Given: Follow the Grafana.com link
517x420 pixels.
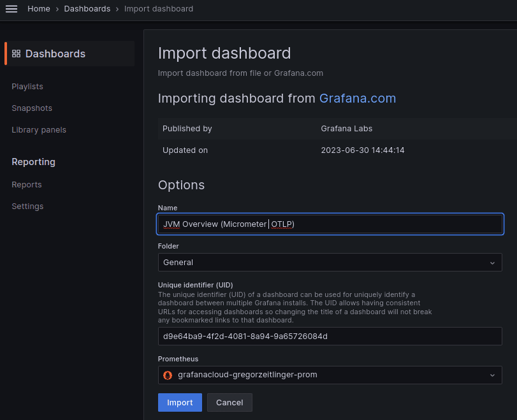Looking at the screenshot, I should [358, 98].
